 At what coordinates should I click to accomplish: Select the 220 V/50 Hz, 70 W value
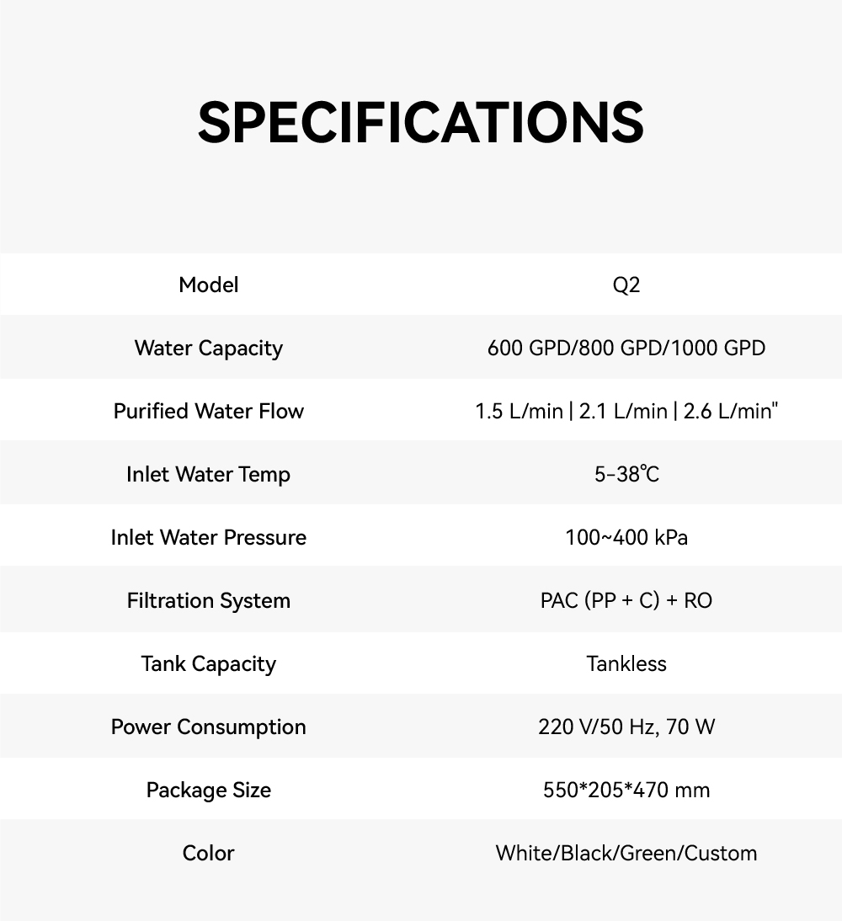pyautogui.click(x=626, y=727)
